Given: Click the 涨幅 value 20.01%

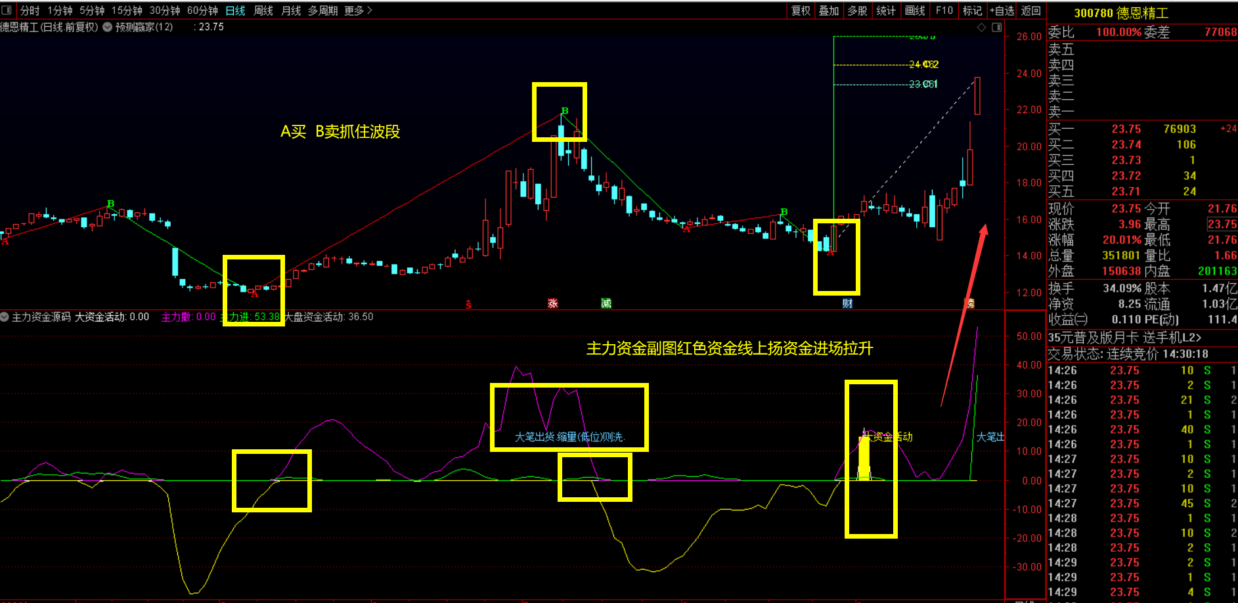Looking at the screenshot, I should pyautogui.click(x=1122, y=240).
